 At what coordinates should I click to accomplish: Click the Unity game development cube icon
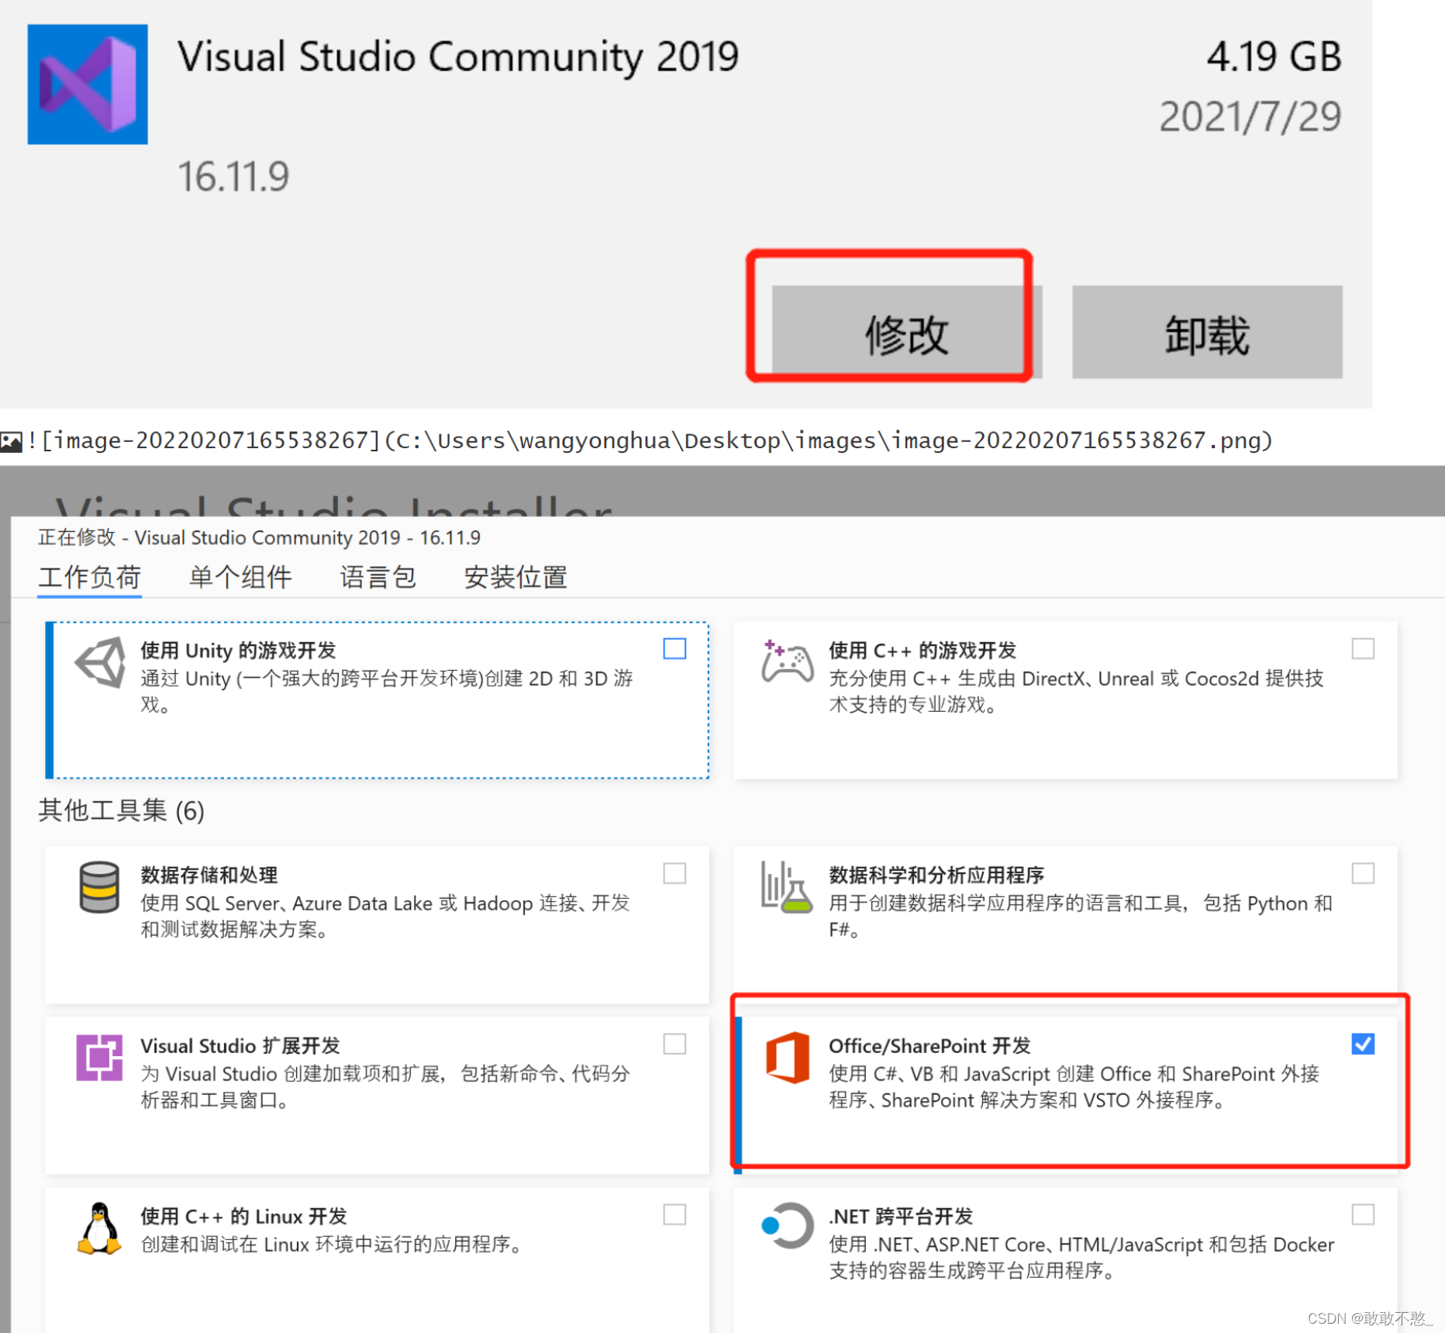(x=100, y=662)
